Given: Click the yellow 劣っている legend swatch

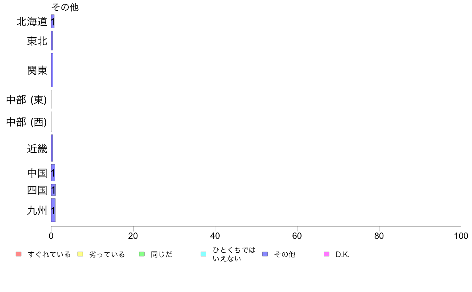Looking at the screenshot, I should pos(80,254).
